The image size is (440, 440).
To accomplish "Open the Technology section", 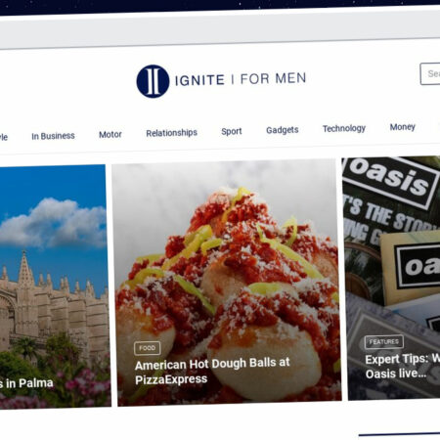I will point(344,128).
